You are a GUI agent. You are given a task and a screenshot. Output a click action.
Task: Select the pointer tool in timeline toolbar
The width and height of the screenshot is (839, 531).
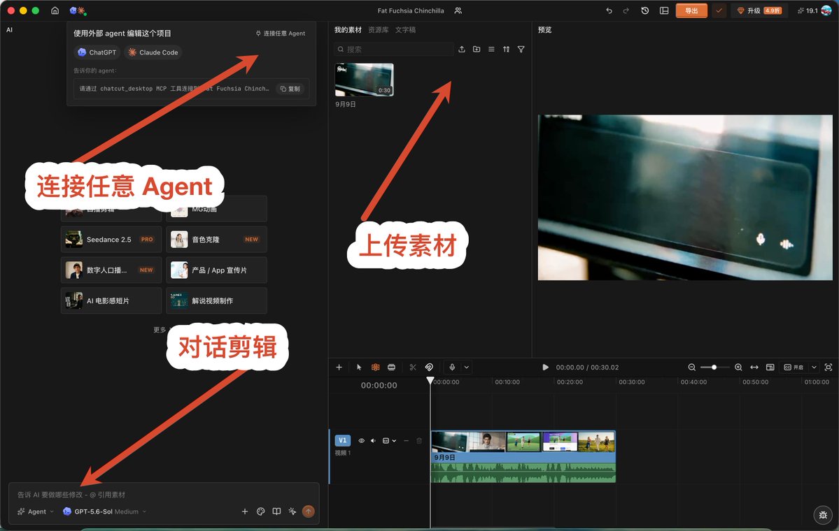pyautogui.click(x=359, y=367)
